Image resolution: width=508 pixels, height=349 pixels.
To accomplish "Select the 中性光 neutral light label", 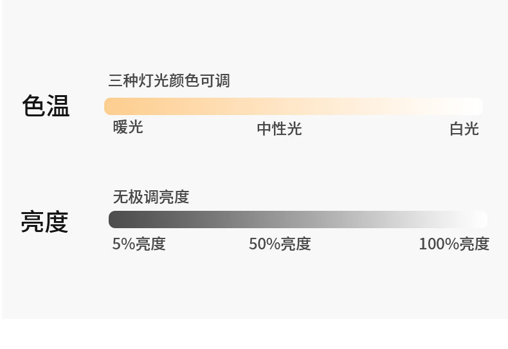I will tap(279, 129).
